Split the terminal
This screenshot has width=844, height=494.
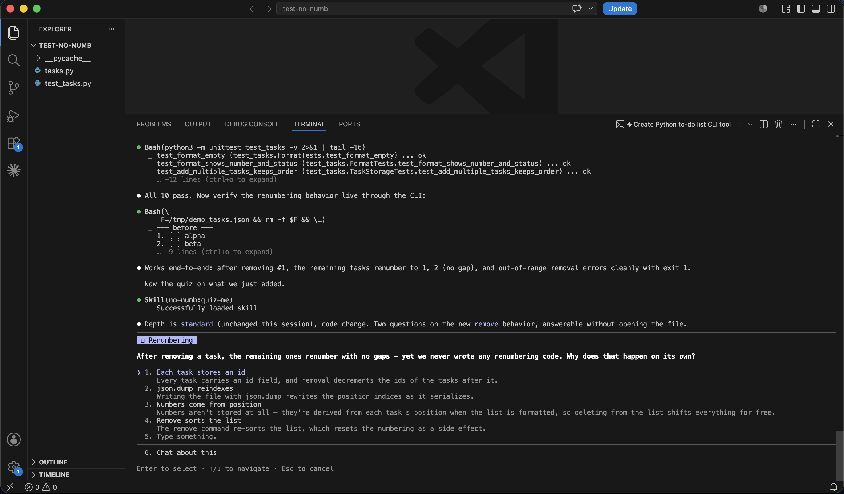coord(764,124)
